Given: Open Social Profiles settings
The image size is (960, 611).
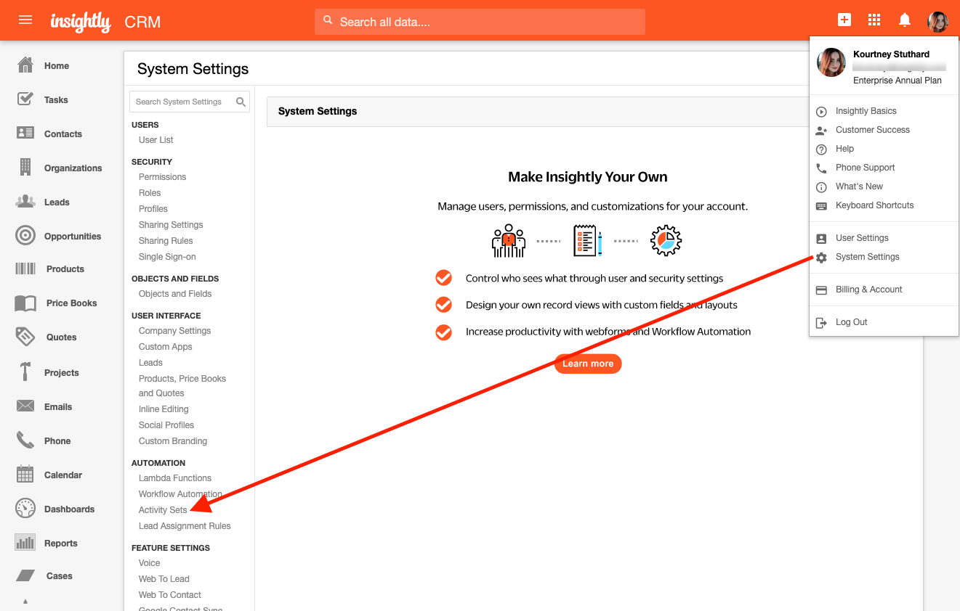Looking at the screenshot, I should [x=166, y=425].
